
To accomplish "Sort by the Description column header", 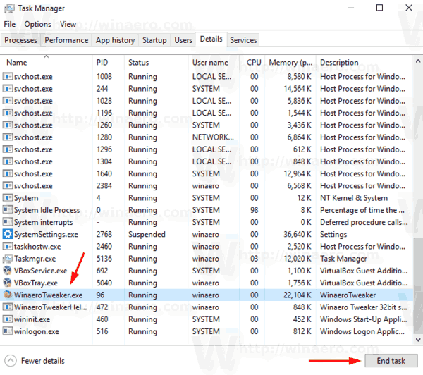I will 364,62.
